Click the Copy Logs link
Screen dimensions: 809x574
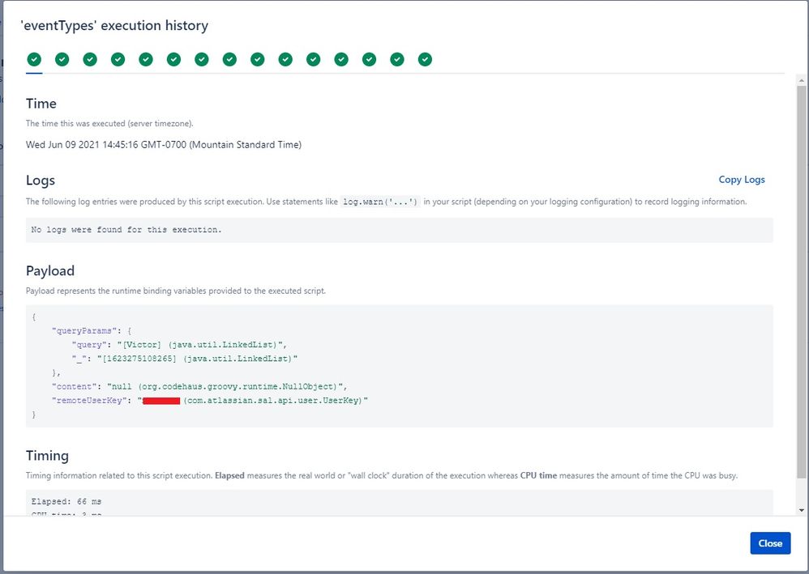741,180
